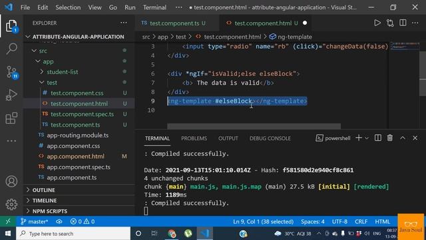
Task: Split the terminal panel
Action: coord(377,138)
